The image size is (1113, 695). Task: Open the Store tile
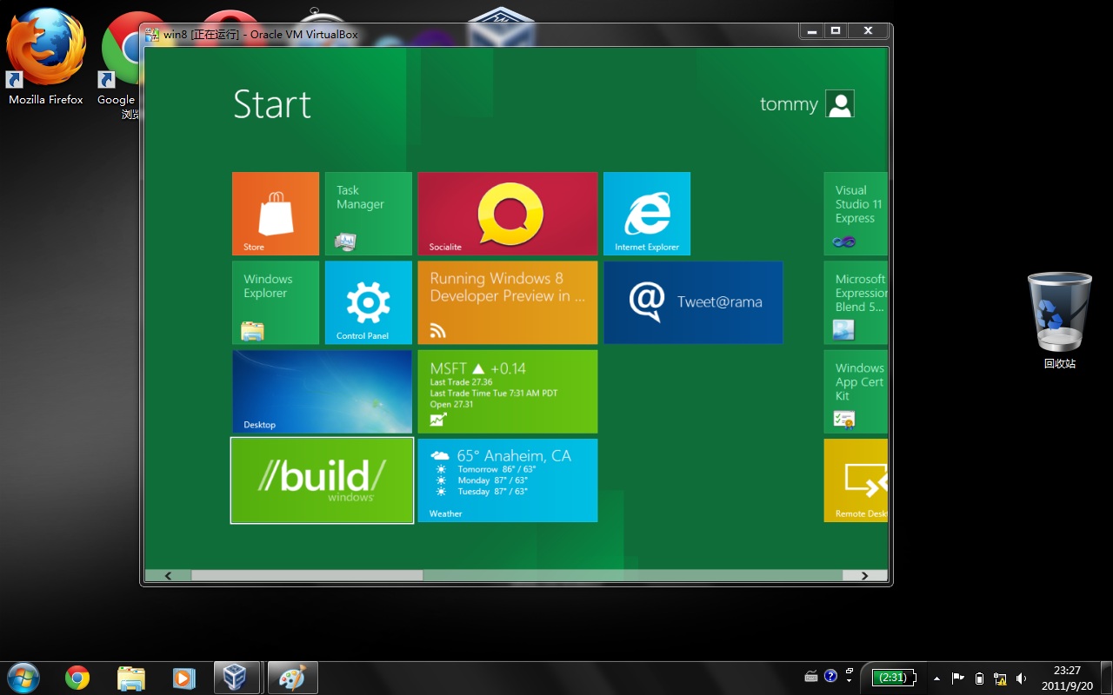click(275, 214)
